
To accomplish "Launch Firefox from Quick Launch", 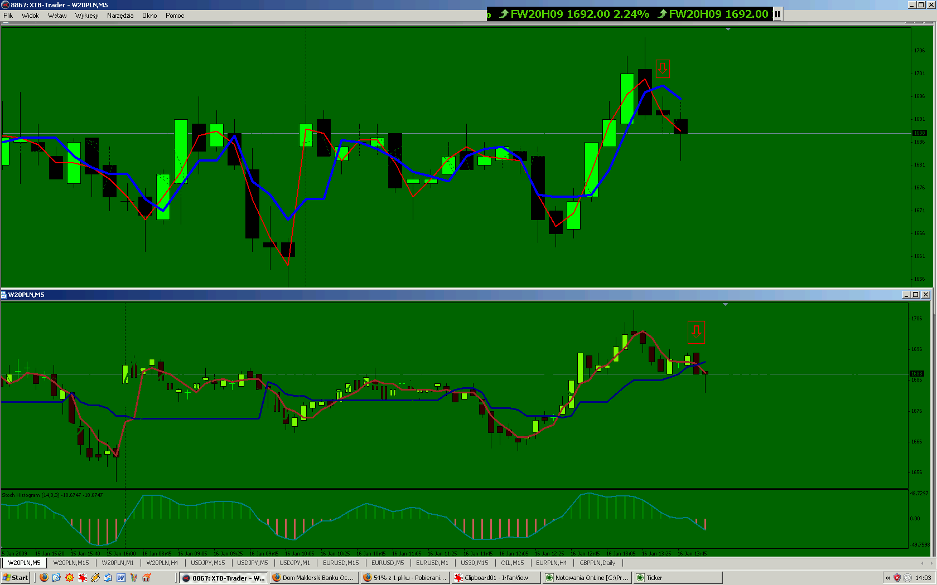I will 44,578.
